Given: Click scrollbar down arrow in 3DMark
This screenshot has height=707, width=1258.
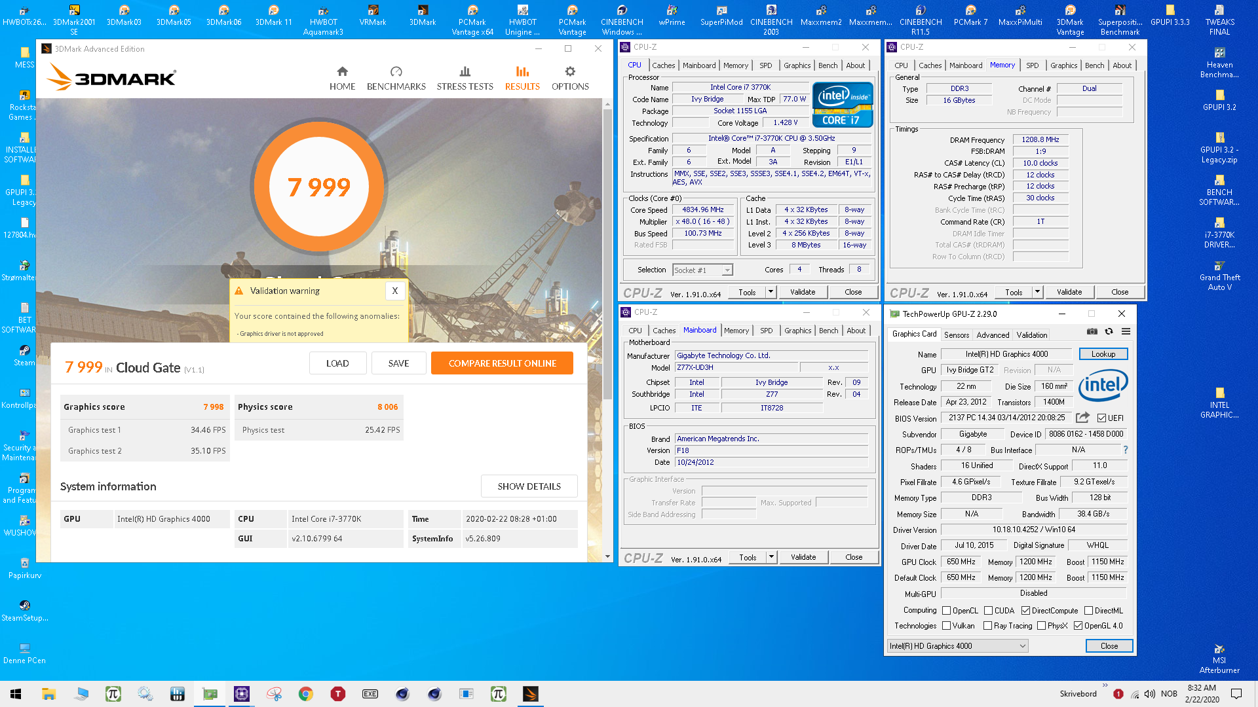Looking at the screenshot, I should (607, 557).
